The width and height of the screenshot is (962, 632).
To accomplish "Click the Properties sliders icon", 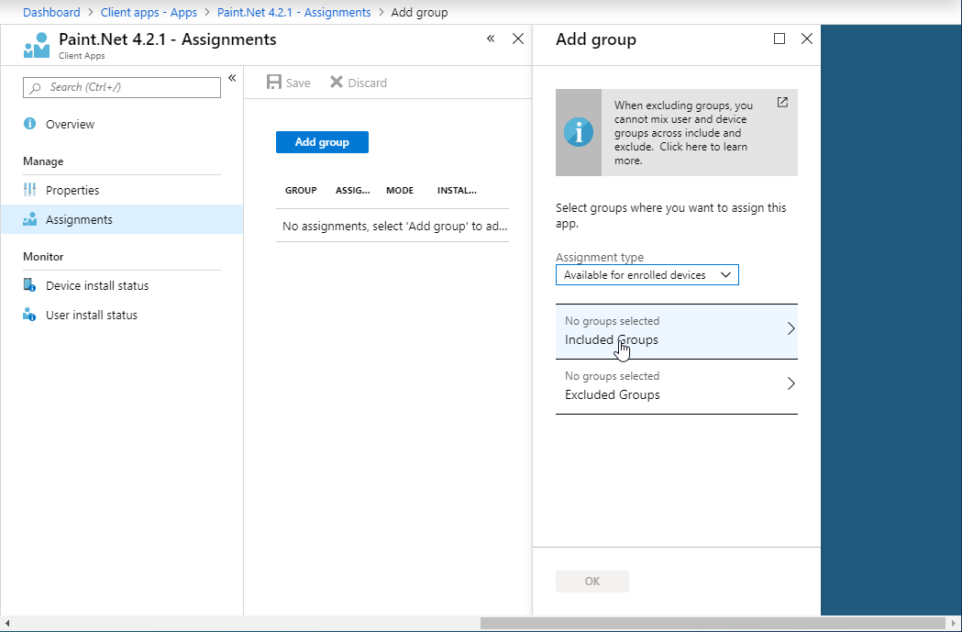I will pyautogui.click(x=30, y=190).
